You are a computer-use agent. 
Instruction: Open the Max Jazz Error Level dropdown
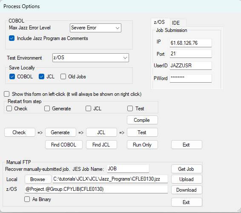click(95, 28)
